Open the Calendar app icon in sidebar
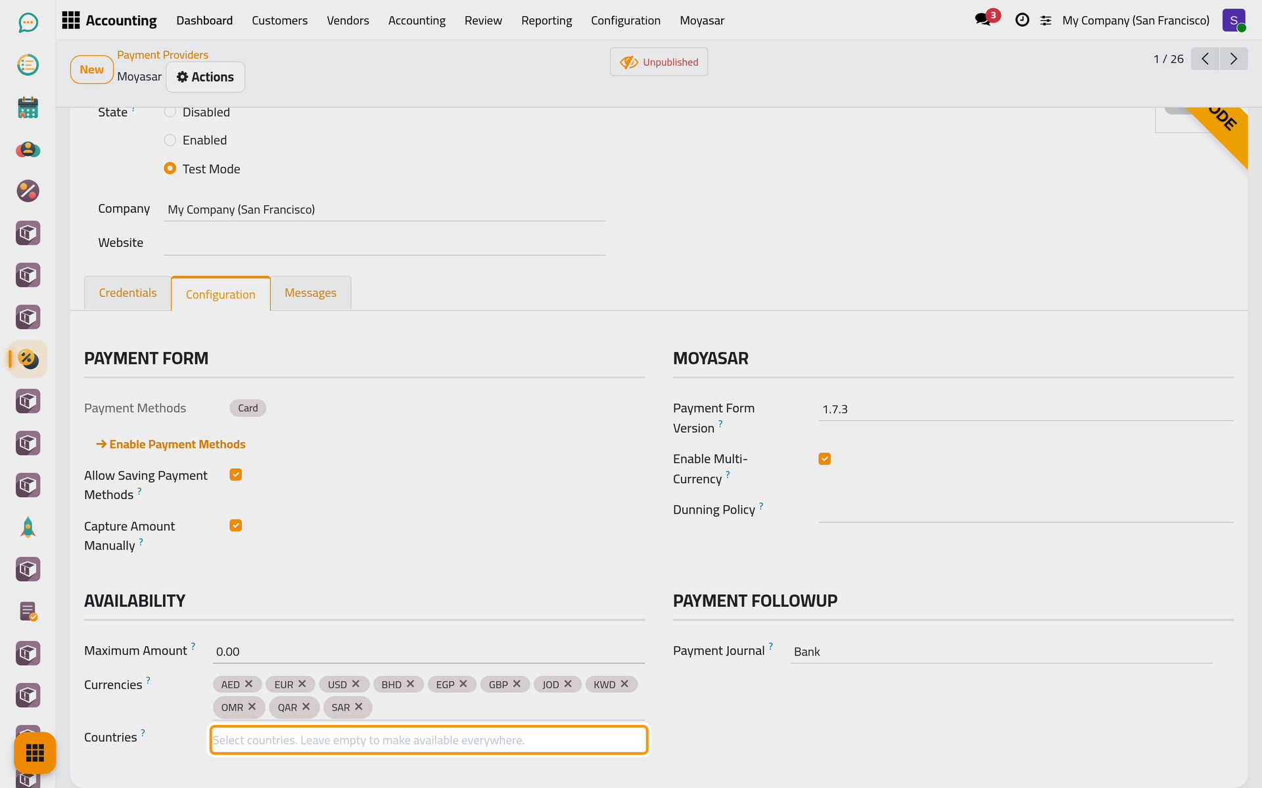The width and height of the screenshot is (1262, 788). 28,107
